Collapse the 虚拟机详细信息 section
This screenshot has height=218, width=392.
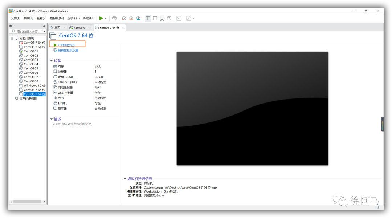click(x=125, y=179)
